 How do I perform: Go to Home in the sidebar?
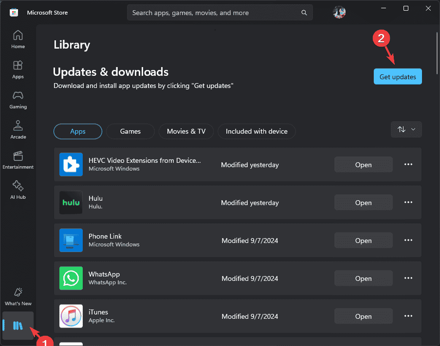[18, 39]
